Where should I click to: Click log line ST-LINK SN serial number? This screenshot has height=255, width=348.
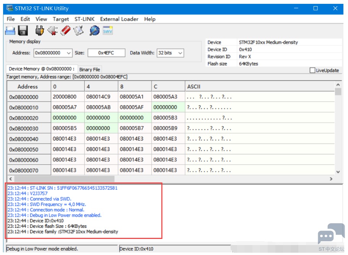point(62,188)
